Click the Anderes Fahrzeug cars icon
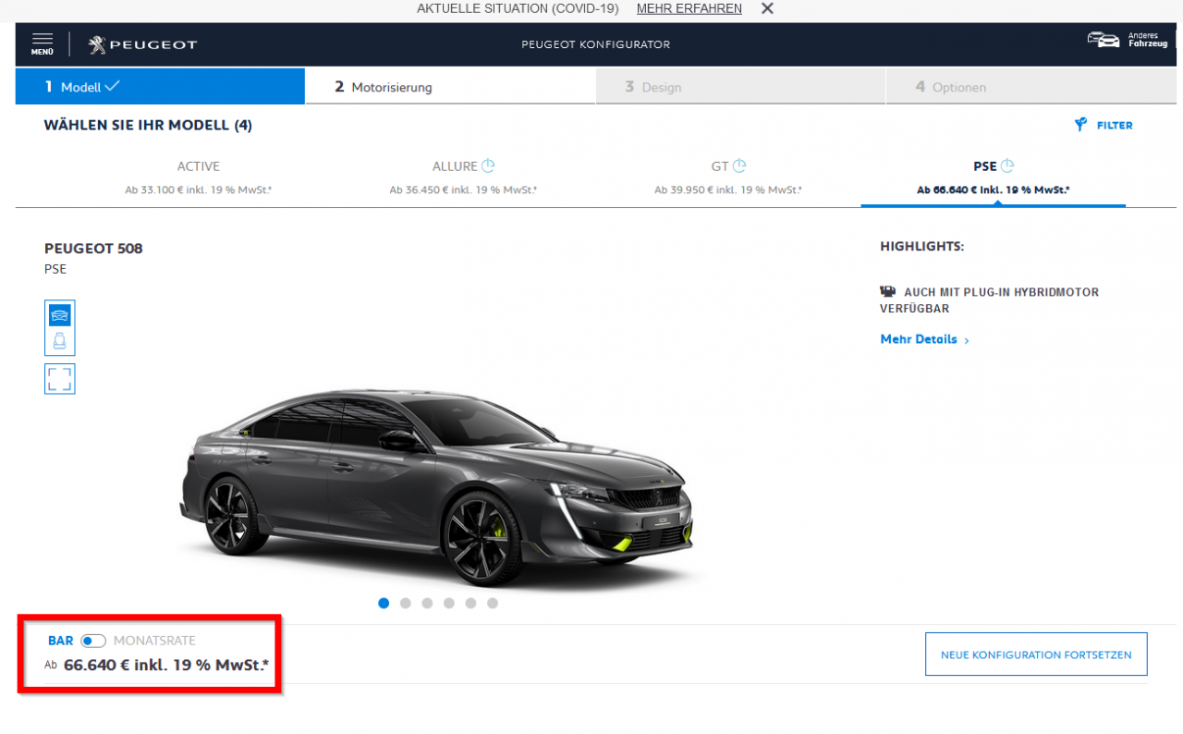 click(1103, 40)
